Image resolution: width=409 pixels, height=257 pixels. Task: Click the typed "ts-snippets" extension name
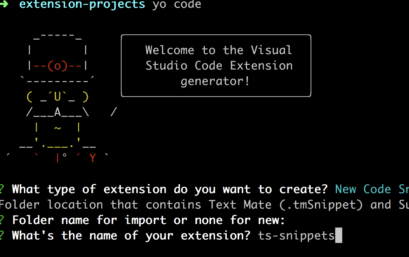[x=296, y=236]
